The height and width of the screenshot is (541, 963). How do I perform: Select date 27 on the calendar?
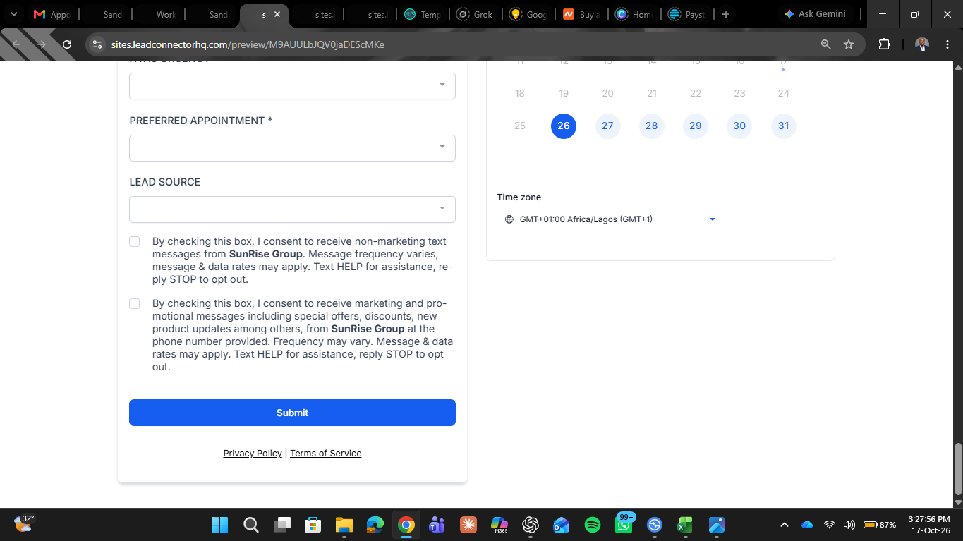pos(607,126)
